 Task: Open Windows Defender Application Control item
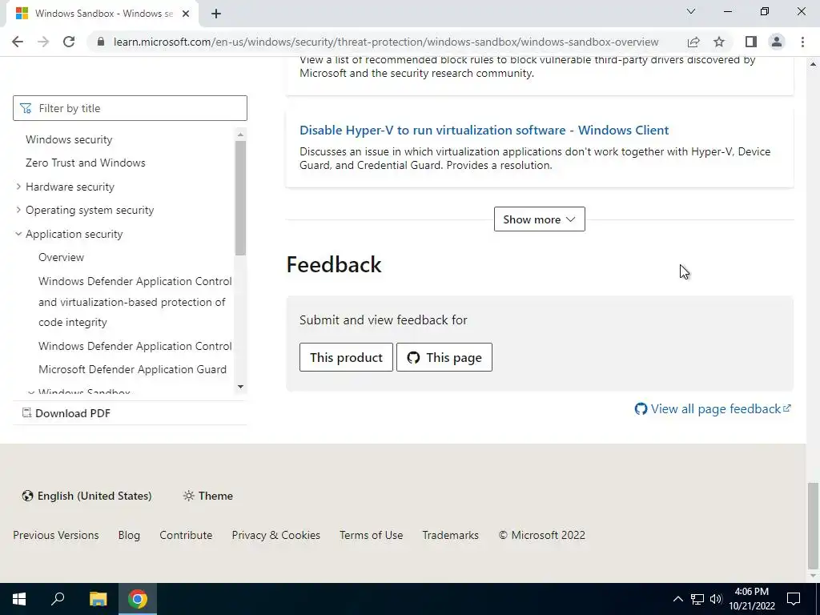tap(135, 346)
